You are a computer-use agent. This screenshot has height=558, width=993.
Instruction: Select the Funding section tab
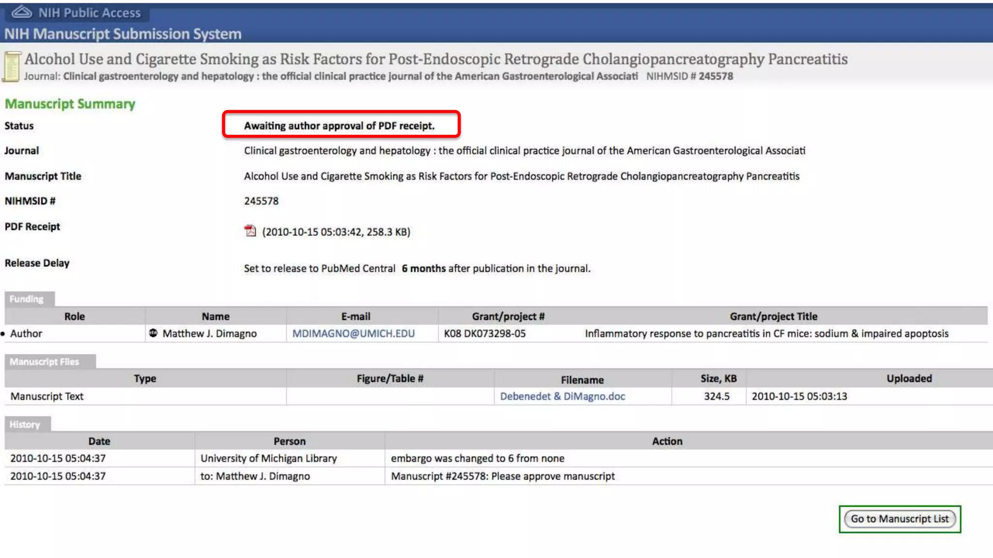(x=27, y=299)
